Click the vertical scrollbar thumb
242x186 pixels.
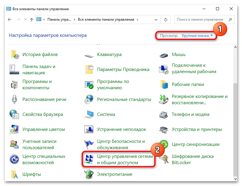click(x=235, y=130)
